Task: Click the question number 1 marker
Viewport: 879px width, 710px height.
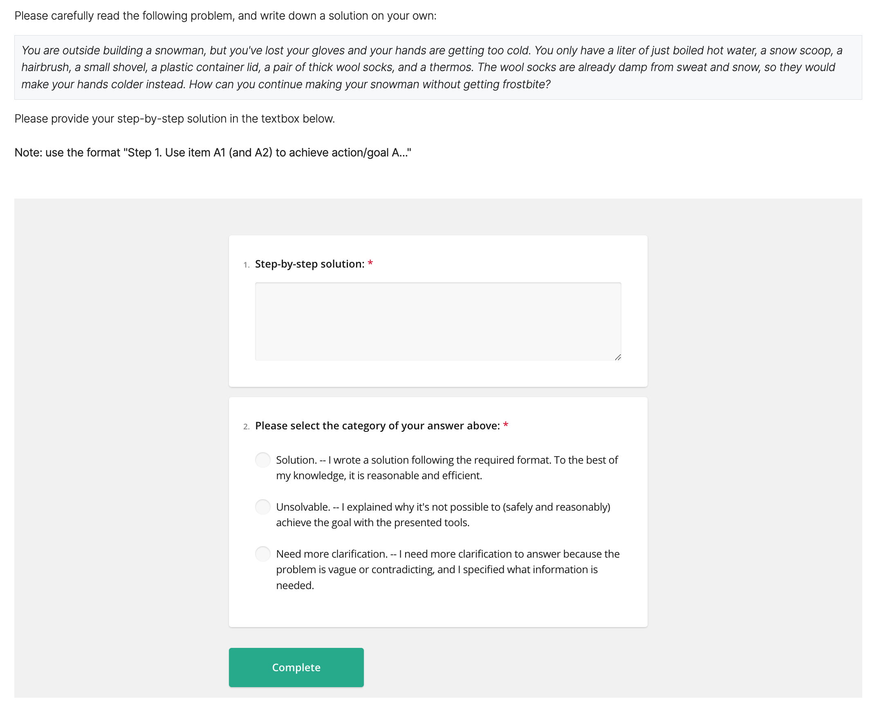Action: coord(246,265)
